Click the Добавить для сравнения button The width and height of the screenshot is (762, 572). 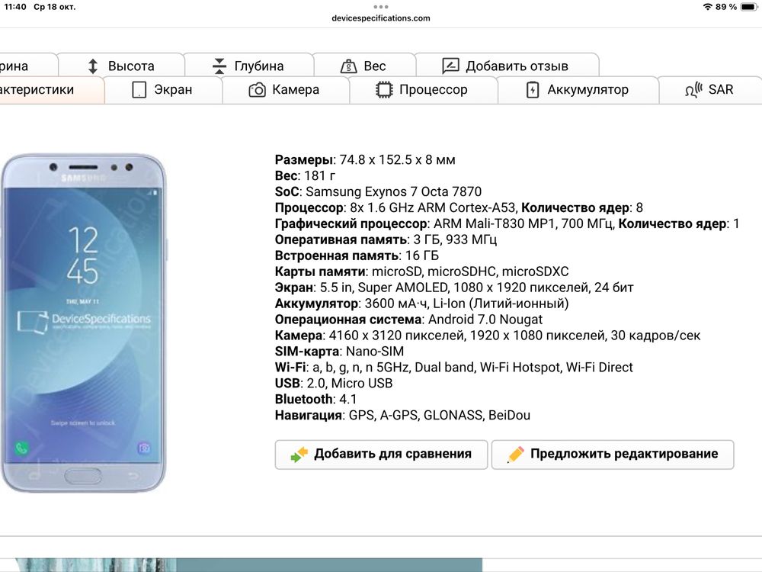pos(381,455)
